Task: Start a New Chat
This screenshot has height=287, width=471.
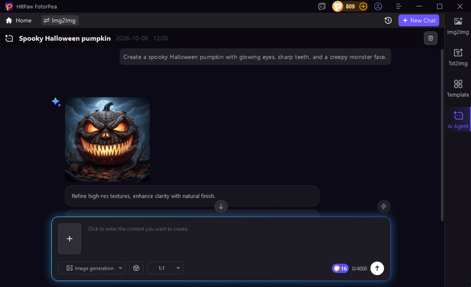Action: point(419,20)
